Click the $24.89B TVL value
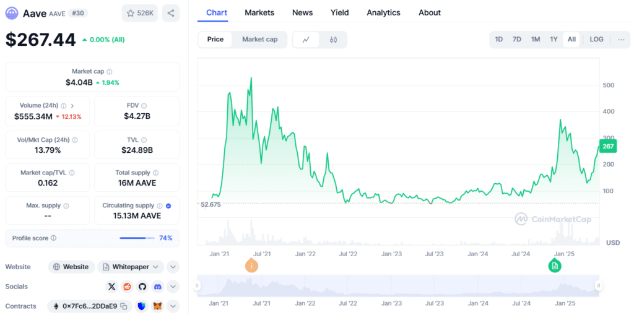The width and height of the screenshot is (634, 315). point(137,150)
